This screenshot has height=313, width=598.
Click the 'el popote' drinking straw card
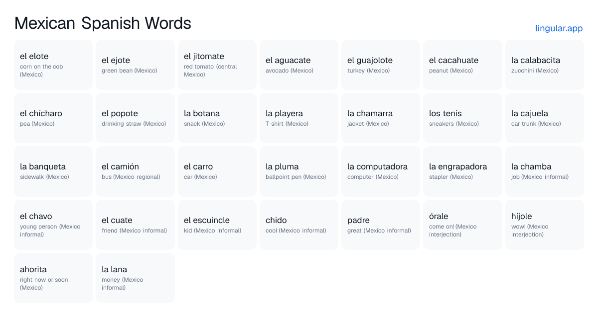pyautogui.click(x=135, y=118)
